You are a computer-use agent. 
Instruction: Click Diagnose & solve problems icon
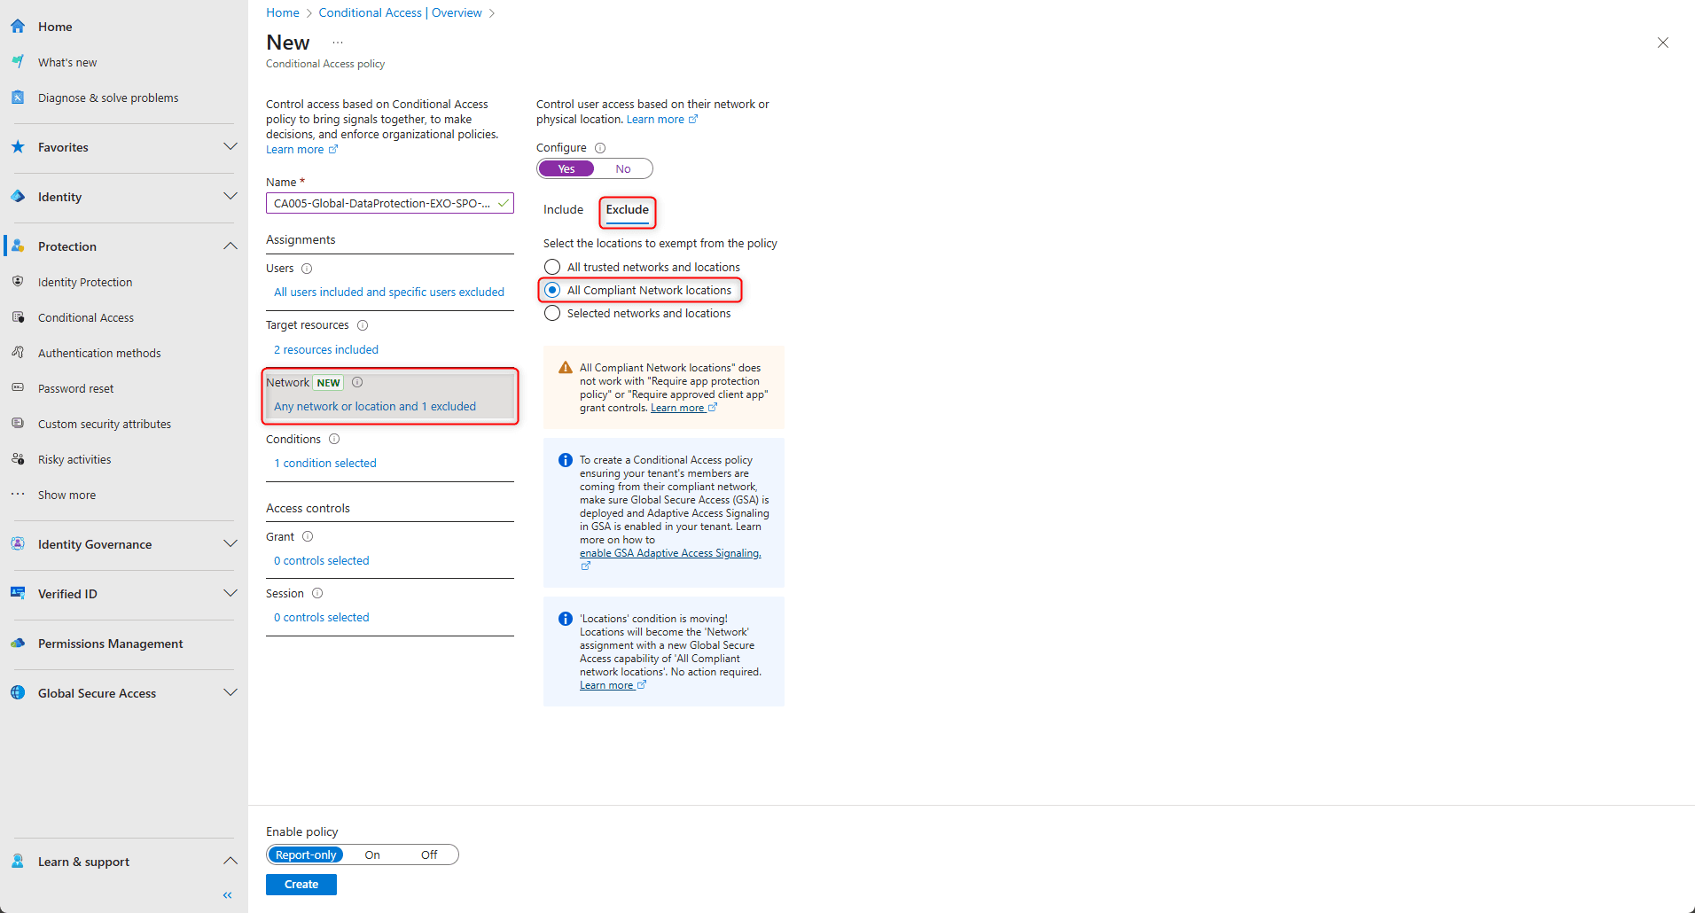pos(18,98)
